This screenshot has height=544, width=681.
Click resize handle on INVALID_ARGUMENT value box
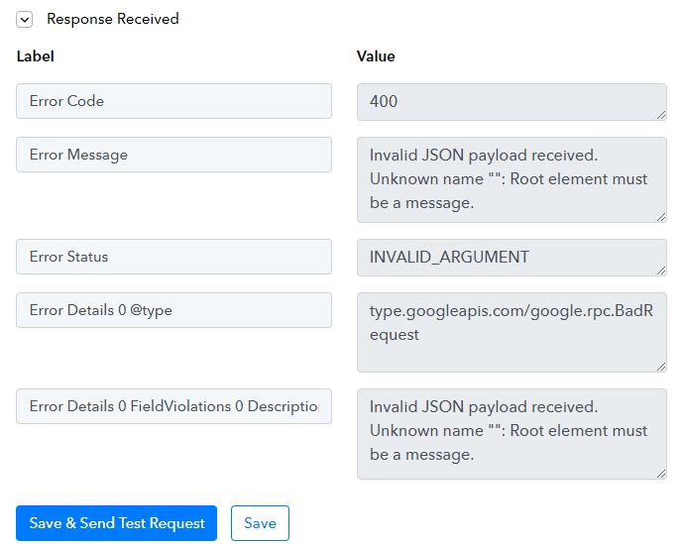pos(661,271)
